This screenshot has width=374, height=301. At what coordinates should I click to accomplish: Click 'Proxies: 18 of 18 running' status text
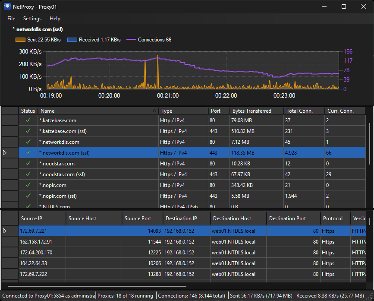125,296
